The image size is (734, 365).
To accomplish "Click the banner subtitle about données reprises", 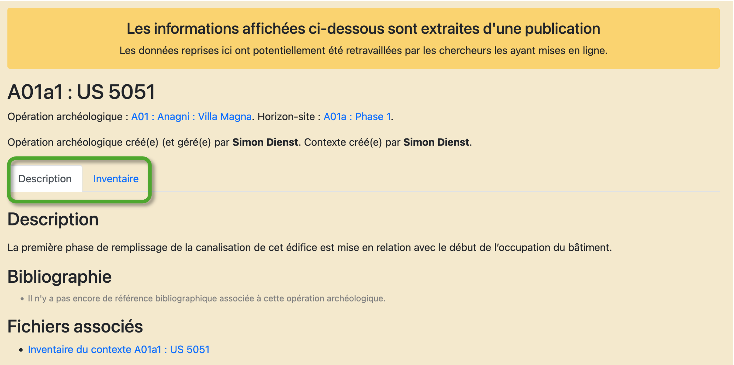I will pos(363,50).
